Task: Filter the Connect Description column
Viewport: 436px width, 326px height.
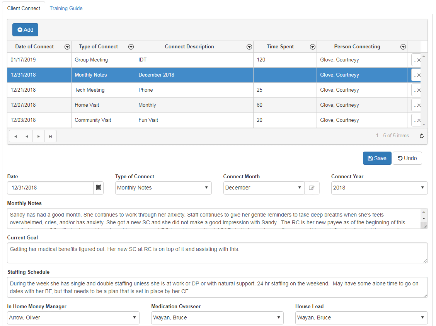Action: coord(249,46)
